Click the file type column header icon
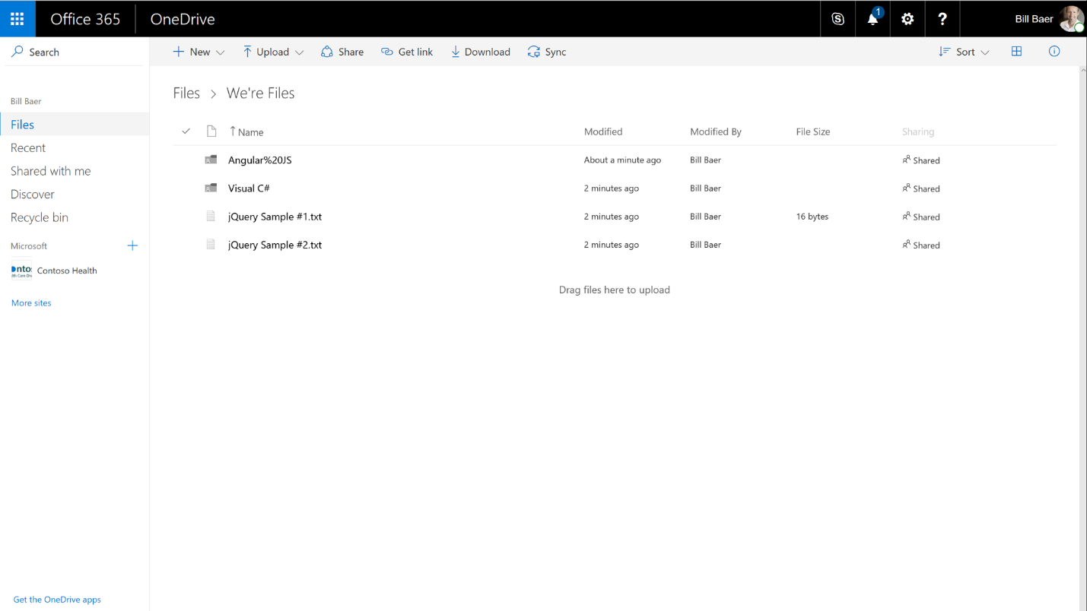This screenshot has height=611, width=1087. 211,131
